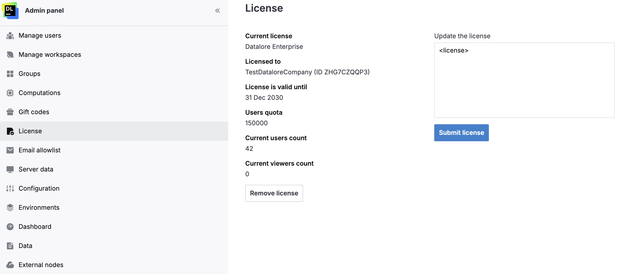Viewport: 620px width, 274px height.
Task: Select the Configuration sliders icon
Action: (10, 188)
